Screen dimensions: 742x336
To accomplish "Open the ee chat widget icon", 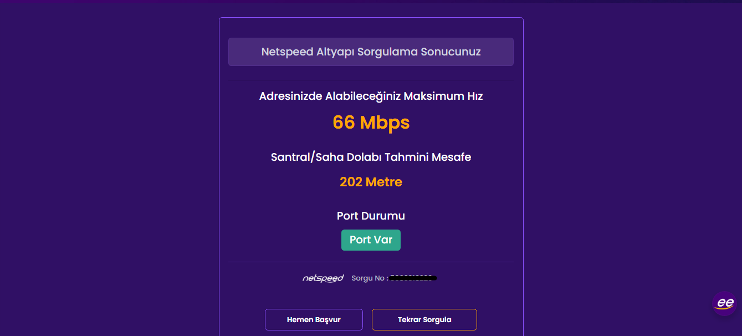I will click(x=724, y=303).
